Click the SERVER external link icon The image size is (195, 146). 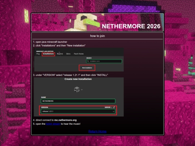coord(114,107)
